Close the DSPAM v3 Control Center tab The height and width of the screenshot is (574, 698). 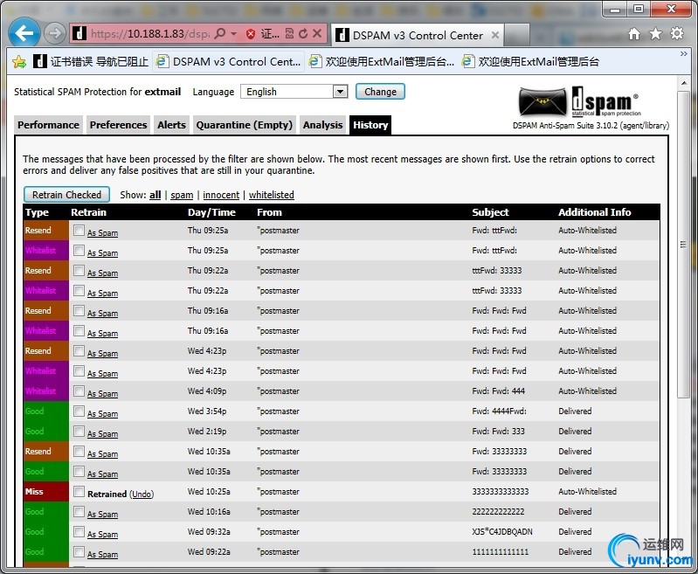494,35
